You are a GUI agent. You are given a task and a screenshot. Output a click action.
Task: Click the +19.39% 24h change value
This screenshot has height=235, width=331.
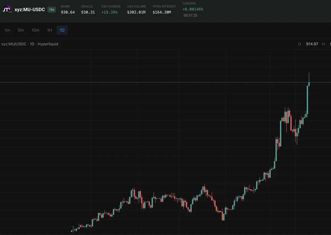[x=109, y=12]
